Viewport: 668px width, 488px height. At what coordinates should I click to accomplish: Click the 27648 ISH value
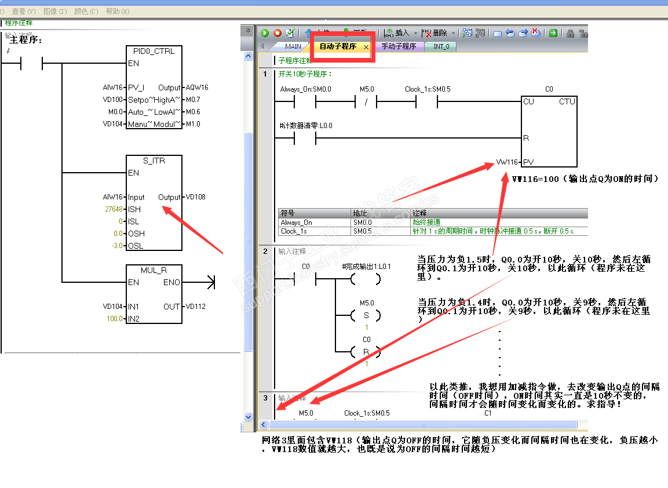114,209
